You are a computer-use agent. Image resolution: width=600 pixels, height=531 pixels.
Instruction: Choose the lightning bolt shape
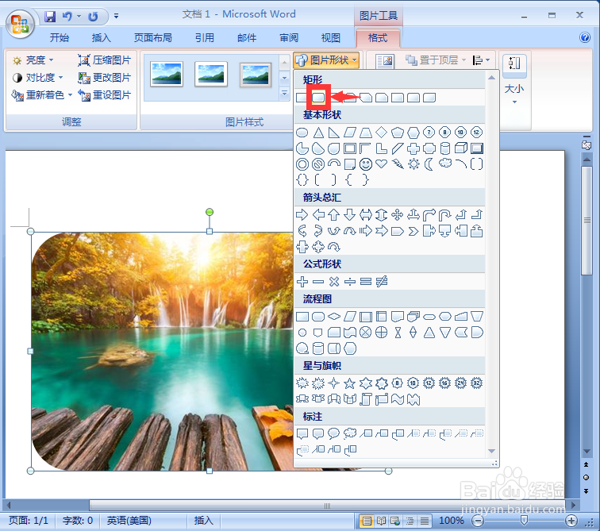(x=398, y=164)
